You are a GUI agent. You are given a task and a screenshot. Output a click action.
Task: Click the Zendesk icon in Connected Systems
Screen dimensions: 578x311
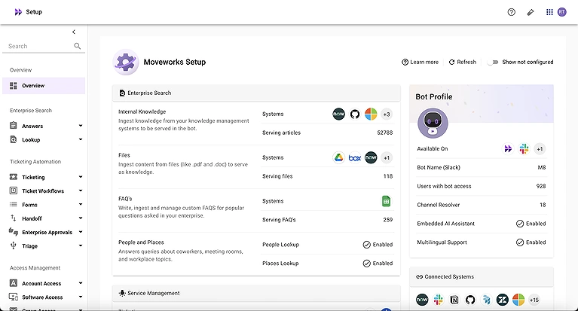503,300
